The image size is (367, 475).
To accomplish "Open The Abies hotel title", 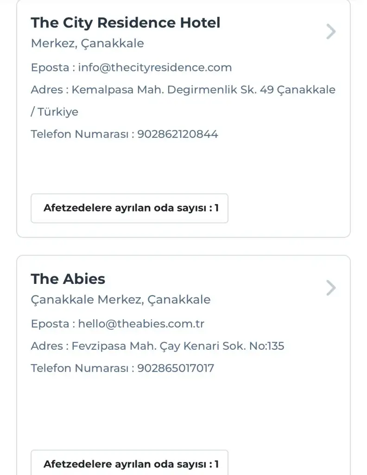I will [68, 279].
